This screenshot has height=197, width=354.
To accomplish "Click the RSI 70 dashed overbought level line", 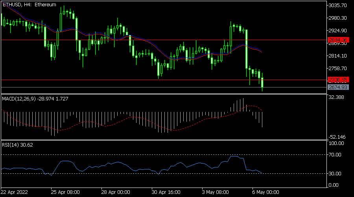I will coord(164,155).
